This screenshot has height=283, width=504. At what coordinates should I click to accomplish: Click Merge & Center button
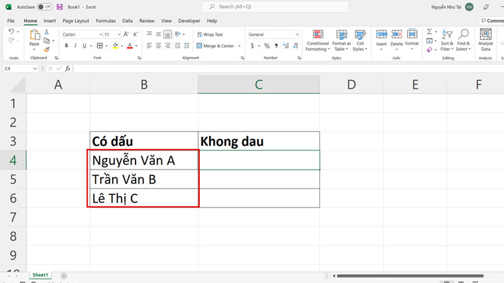215,46
